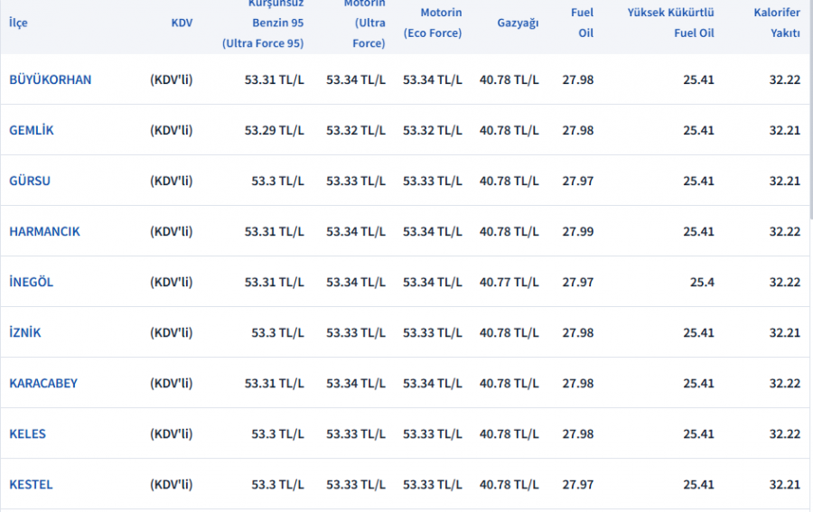The image size is (813, 512).
Task: Select the GÜRSU district link
Action: pos(30,181)
